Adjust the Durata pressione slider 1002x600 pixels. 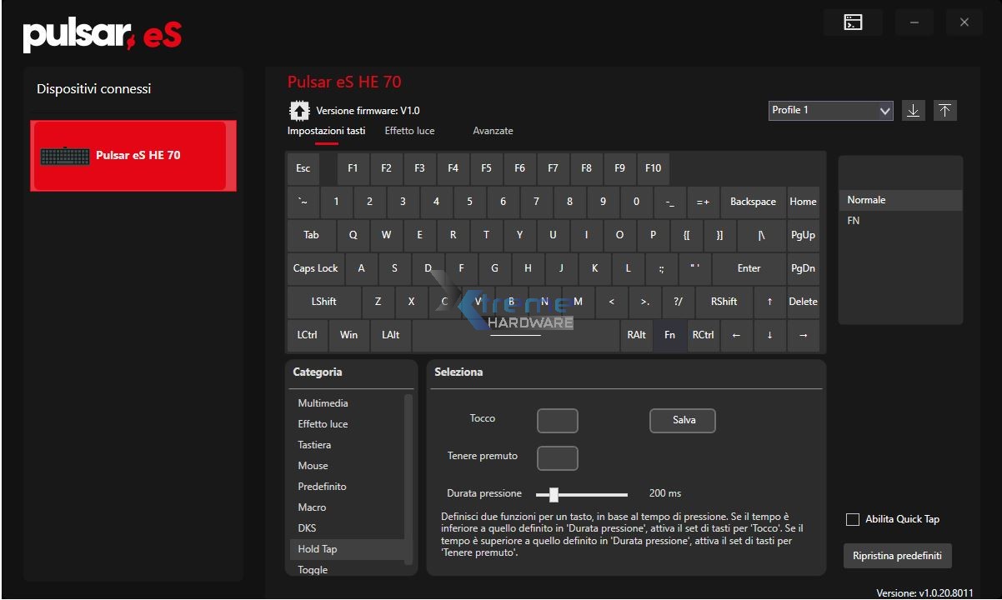click(555, 492)
